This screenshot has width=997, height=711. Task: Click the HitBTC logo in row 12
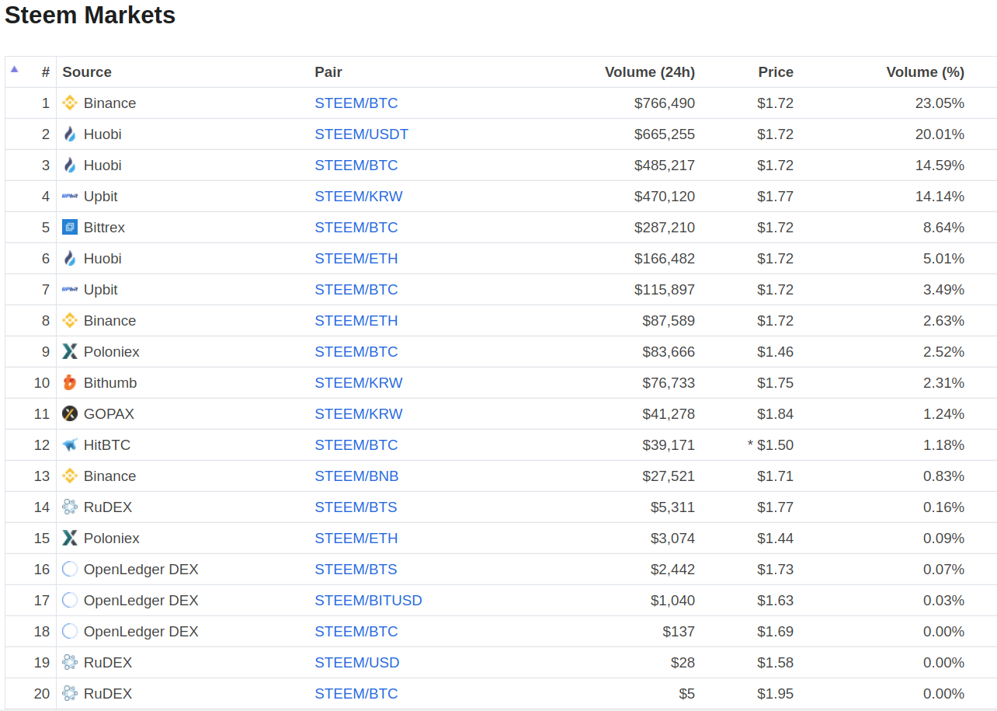click(70, 444)
